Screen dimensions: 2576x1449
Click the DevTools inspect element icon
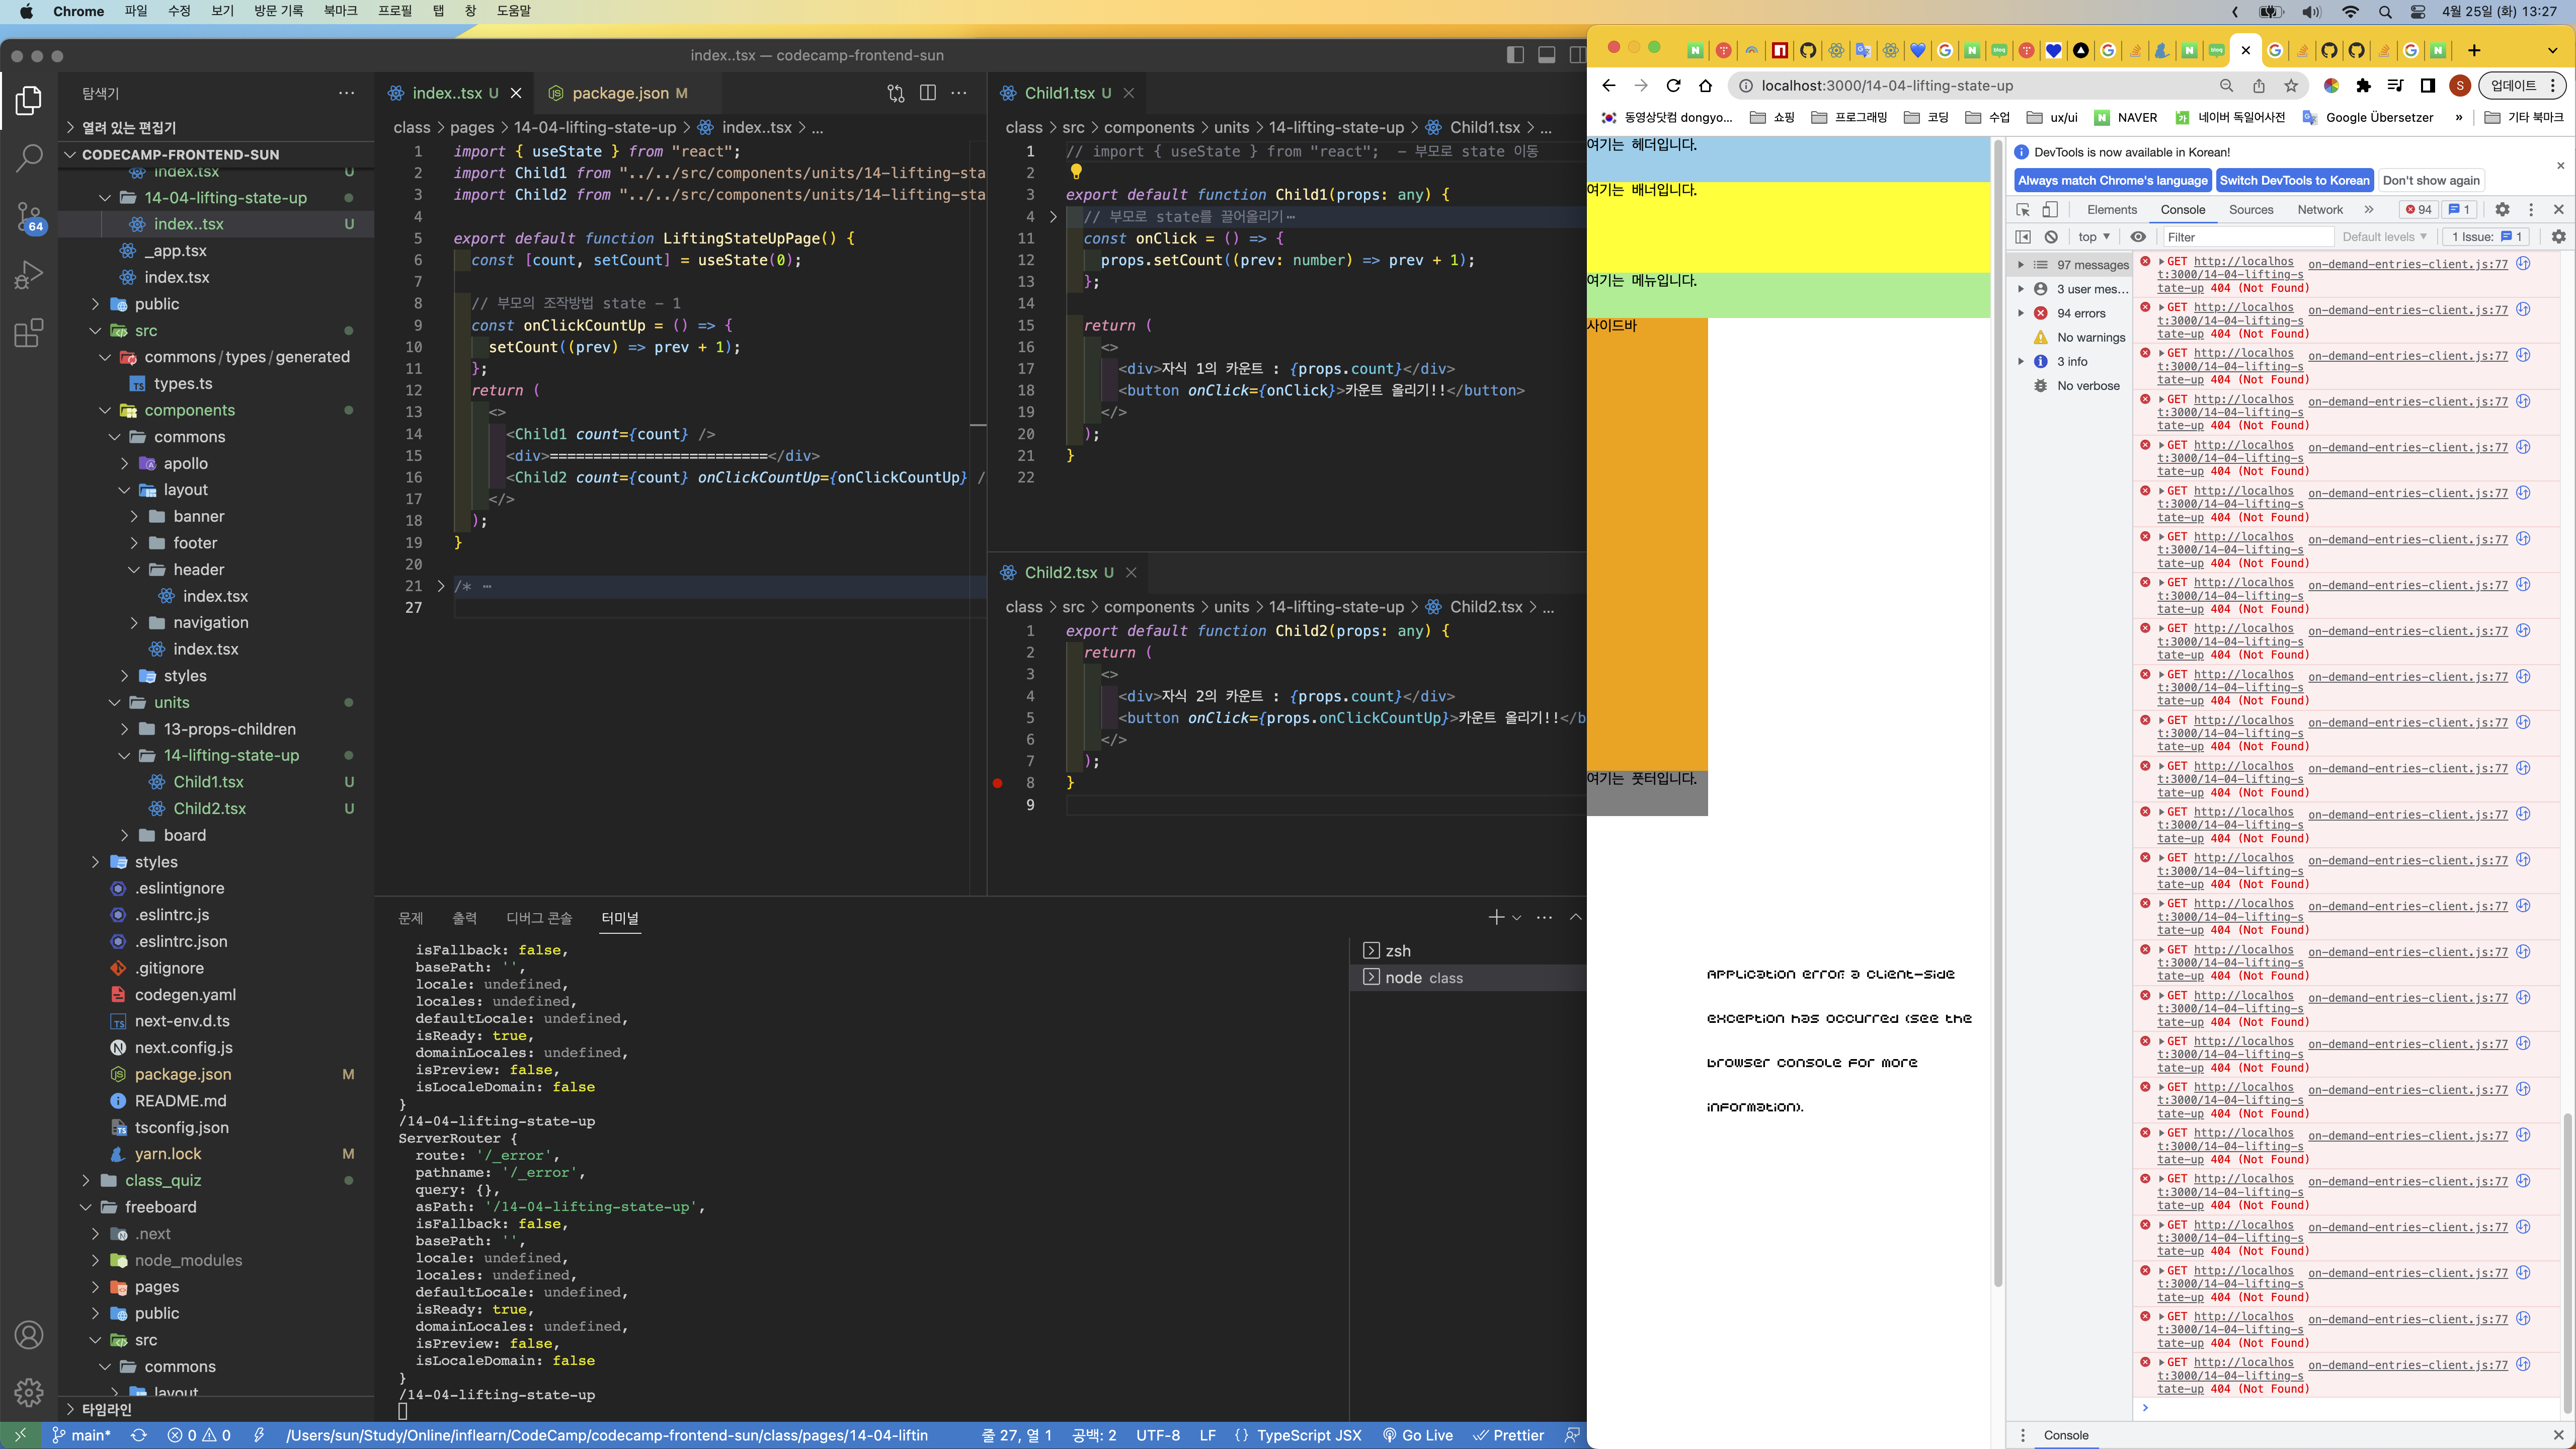(x=2022, y=209)
